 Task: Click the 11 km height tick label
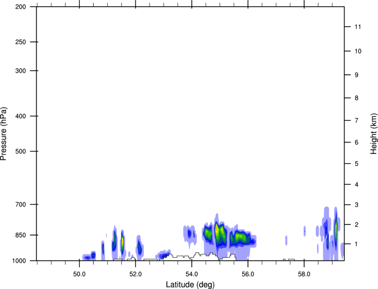pos(358,27)
